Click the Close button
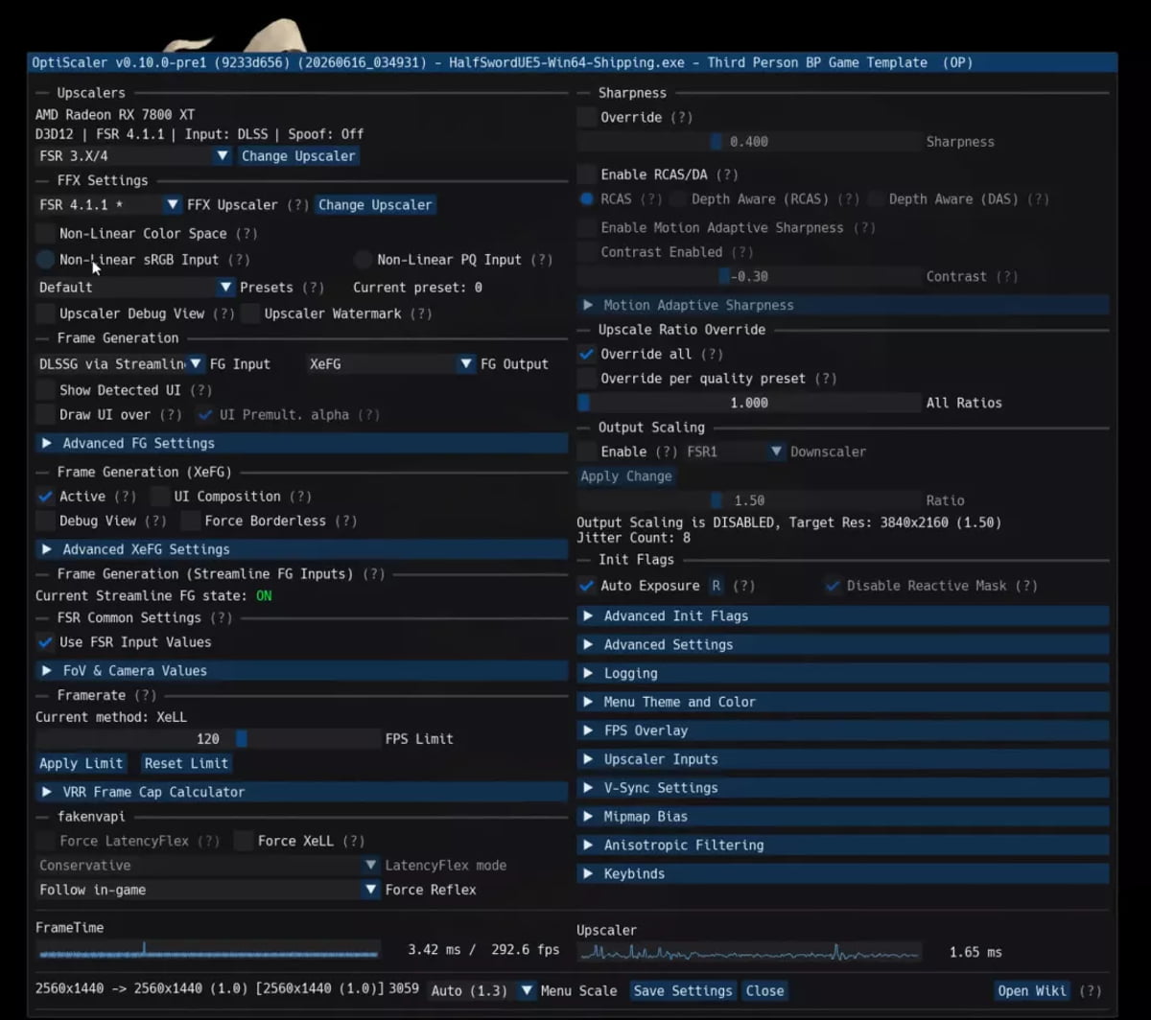Image resolution: width=1151 pixels, height=1020 pixels. 764,990
